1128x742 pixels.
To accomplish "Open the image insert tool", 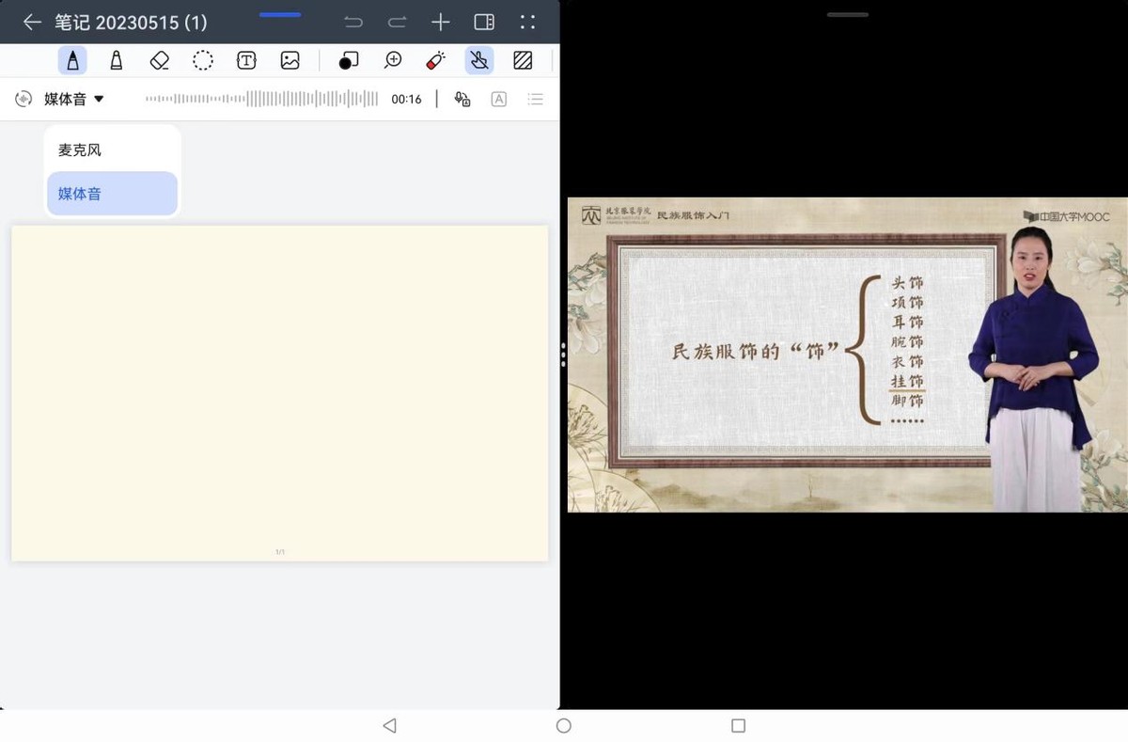I will pyautogui.click(x=289, y=59).
